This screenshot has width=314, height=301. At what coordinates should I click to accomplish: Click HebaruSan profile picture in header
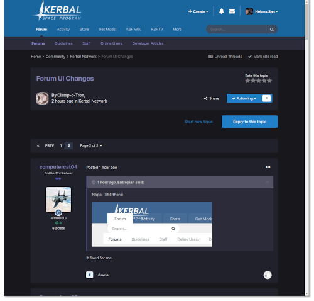pos(249,11)
